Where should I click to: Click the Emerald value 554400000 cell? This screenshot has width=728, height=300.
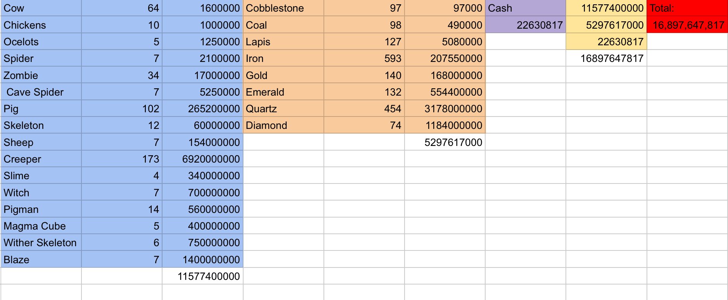(445, 92)
